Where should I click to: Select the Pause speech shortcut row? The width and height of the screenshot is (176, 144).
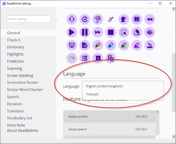tap(109, 129)
